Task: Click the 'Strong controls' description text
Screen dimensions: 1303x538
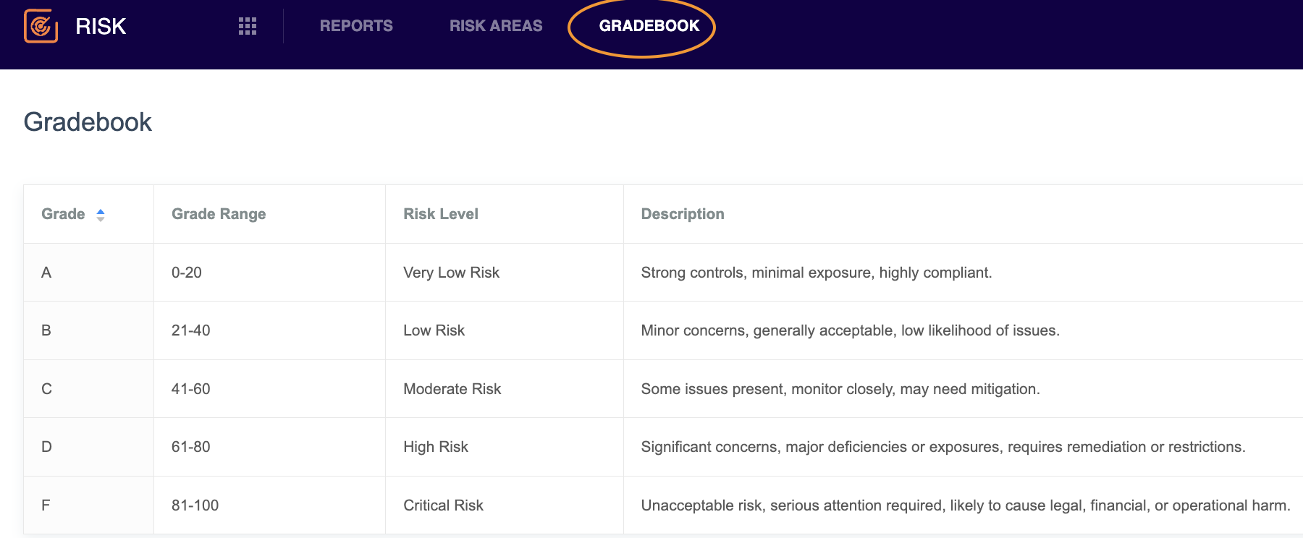Action: 817,273
